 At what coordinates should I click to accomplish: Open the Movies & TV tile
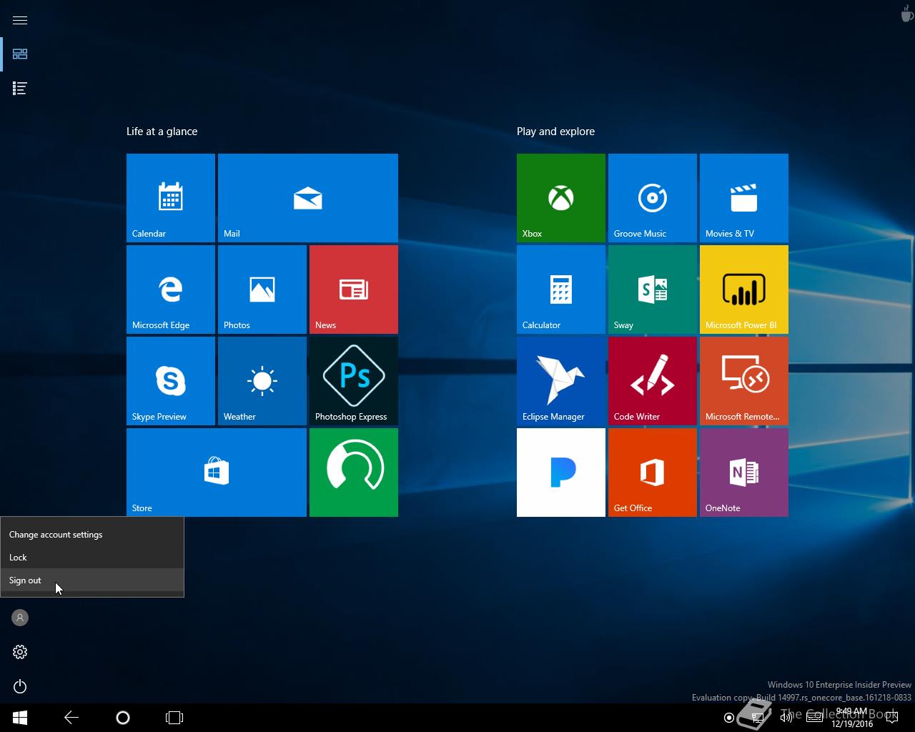point(744,198)
